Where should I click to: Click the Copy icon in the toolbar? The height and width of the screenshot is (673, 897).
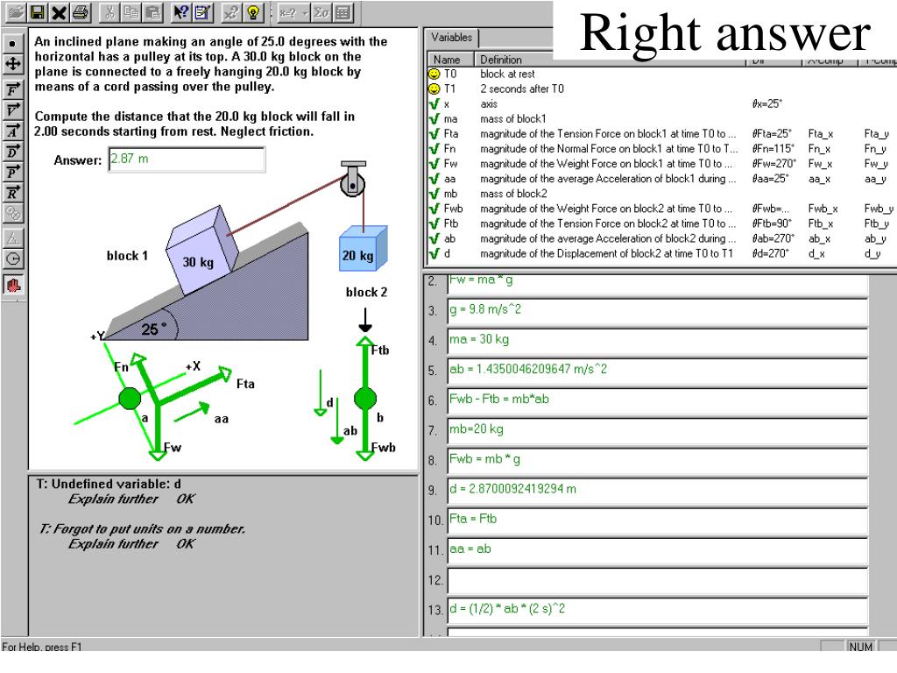131,12
